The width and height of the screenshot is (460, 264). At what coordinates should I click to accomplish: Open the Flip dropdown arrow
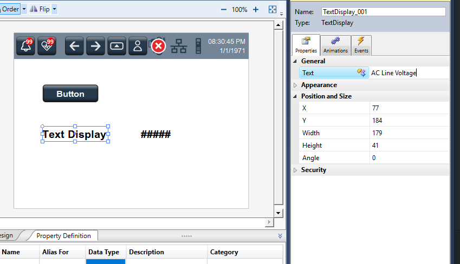[x=54, y=9]
